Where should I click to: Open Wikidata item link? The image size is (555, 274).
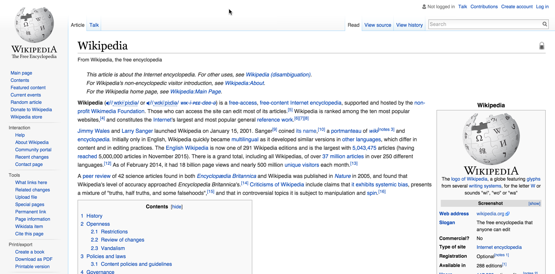coord(29,227)
